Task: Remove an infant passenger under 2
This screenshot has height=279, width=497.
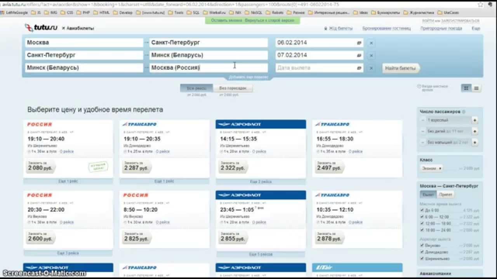Action: [422, 142]
